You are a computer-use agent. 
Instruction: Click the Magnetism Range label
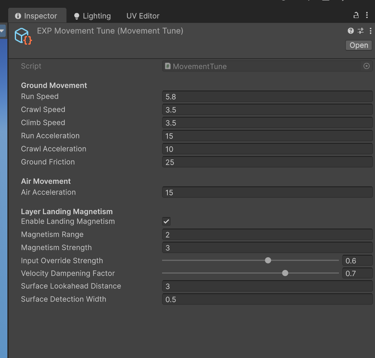pos(52,235)
